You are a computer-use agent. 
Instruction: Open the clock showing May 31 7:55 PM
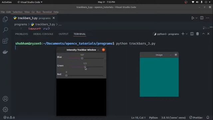click(106, 2)
